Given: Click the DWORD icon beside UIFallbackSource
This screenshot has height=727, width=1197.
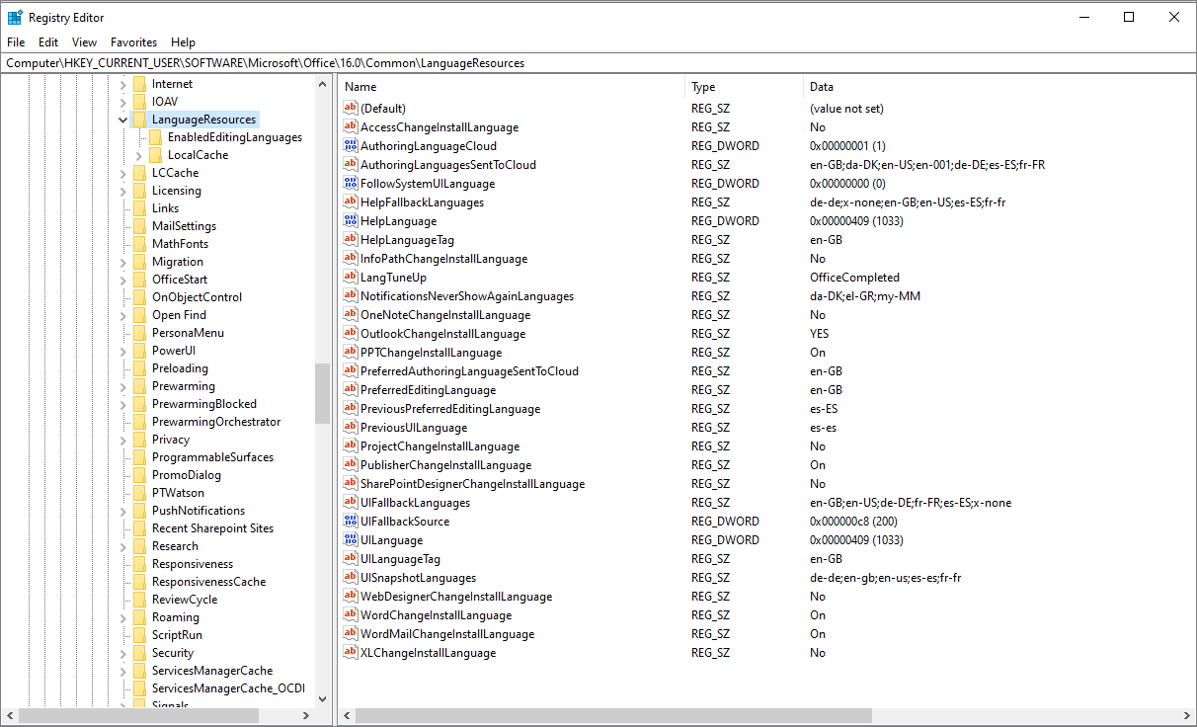Looking at the screenshot, I should (x=350, y=521).
